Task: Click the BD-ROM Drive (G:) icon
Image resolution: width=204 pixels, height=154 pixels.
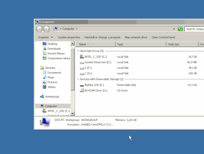Action: (82, 90)
